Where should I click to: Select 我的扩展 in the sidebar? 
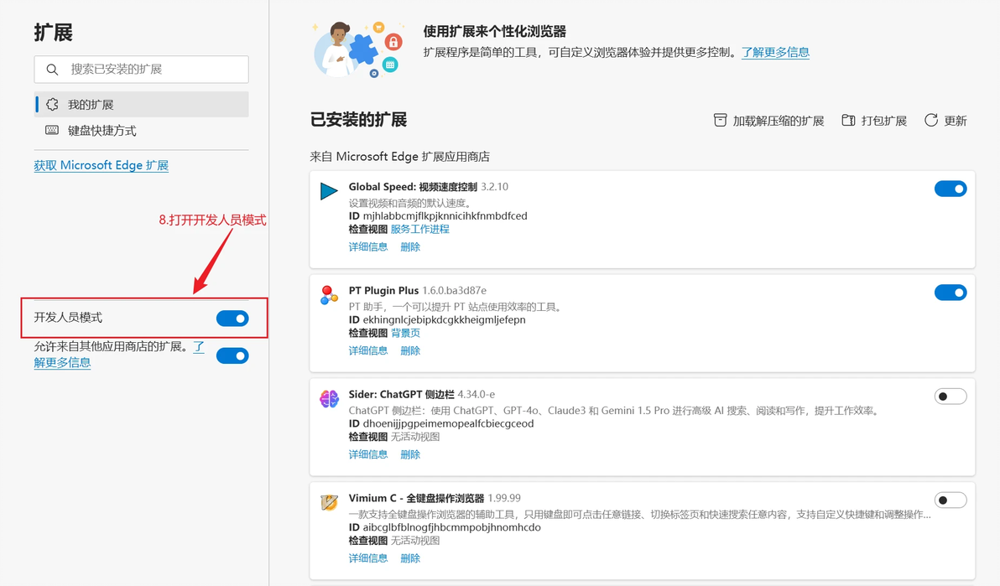point(142,105)
